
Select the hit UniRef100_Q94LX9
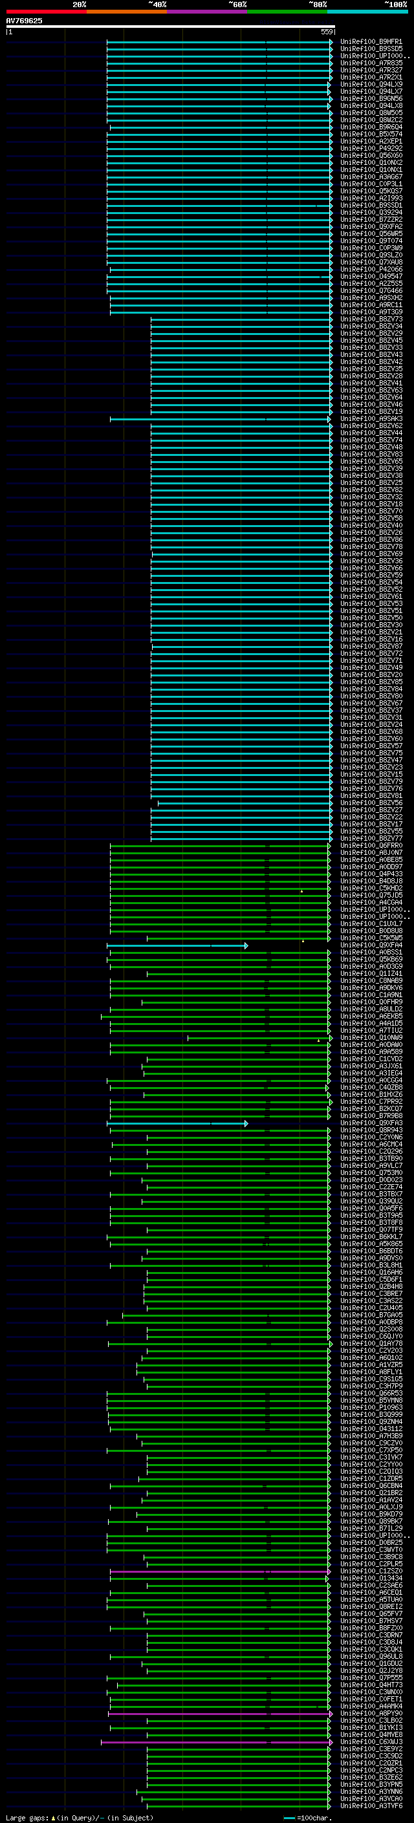(x=371, y=84)
